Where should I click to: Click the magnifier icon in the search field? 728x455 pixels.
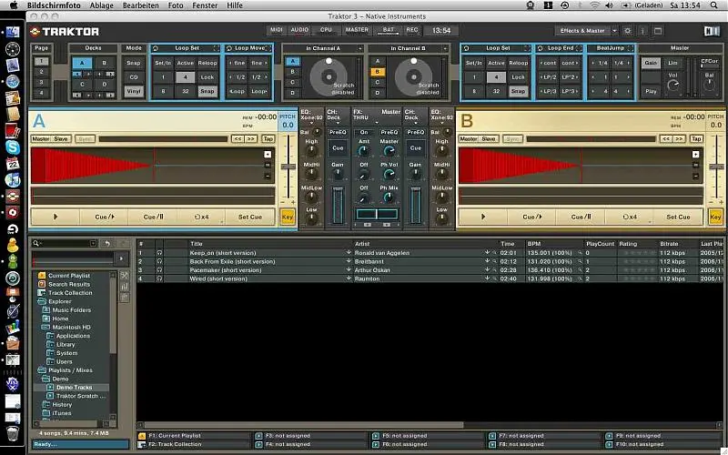[37, 244]
